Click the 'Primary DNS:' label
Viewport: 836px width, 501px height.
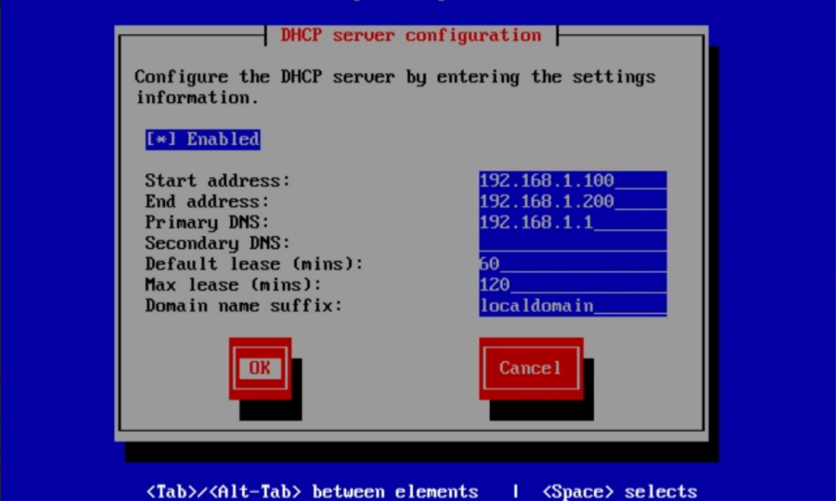tap(207, 222)
